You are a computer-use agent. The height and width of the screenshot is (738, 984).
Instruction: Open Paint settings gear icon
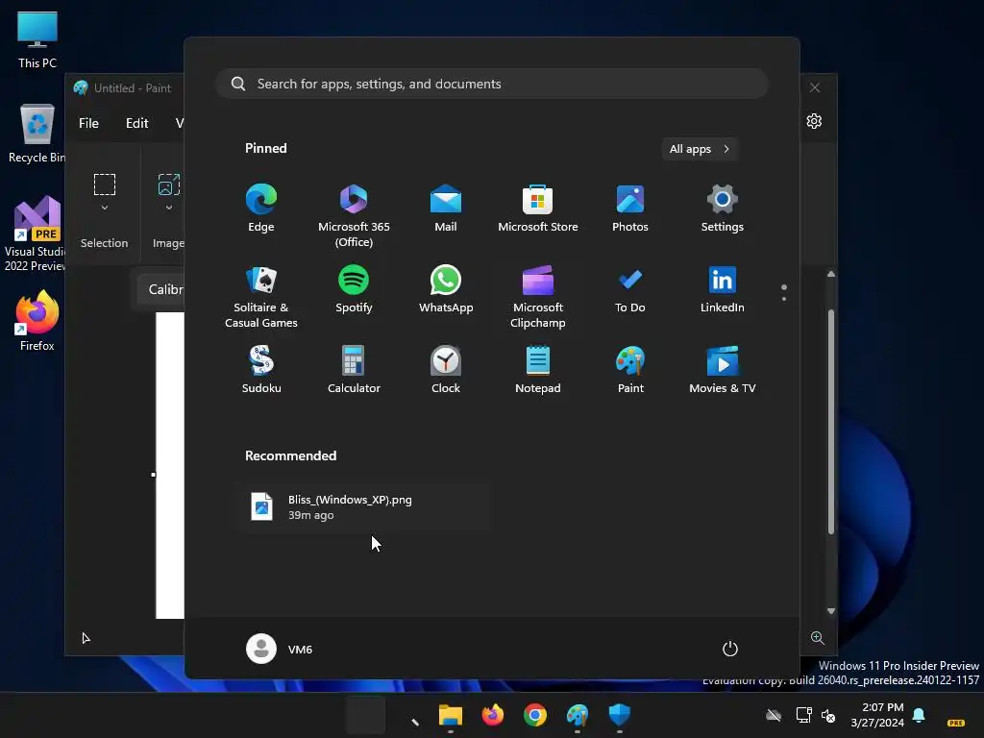click(814, 121)
